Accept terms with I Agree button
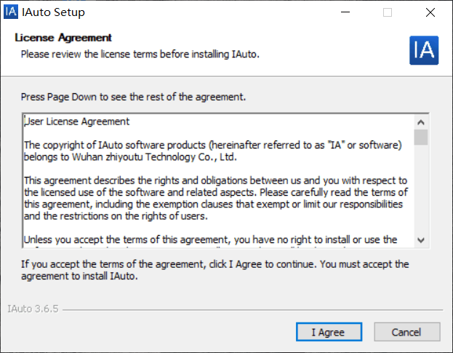 (x=328, y=332)
